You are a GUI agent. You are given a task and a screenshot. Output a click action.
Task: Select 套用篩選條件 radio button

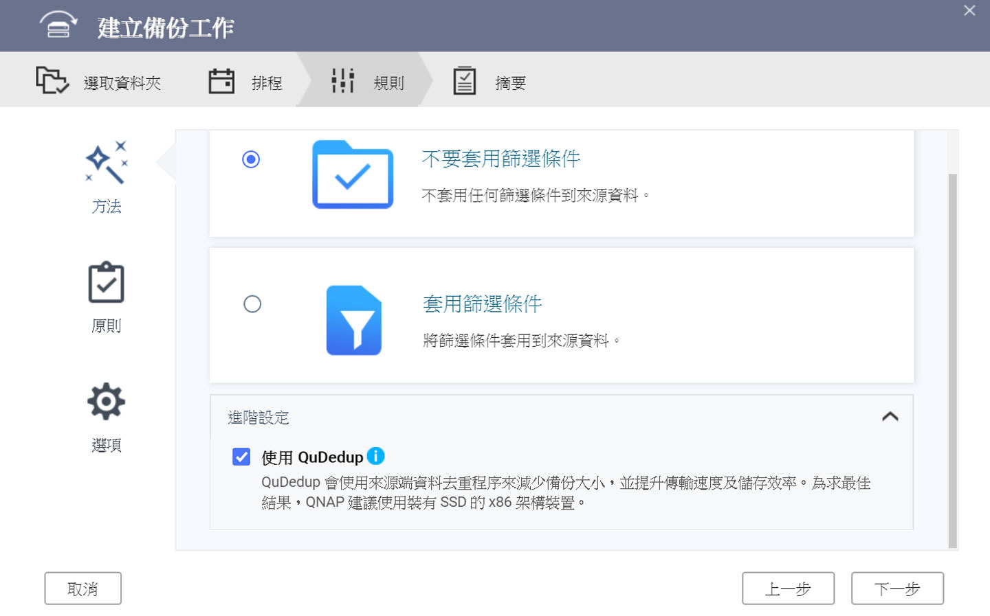[x=253, y=304]
